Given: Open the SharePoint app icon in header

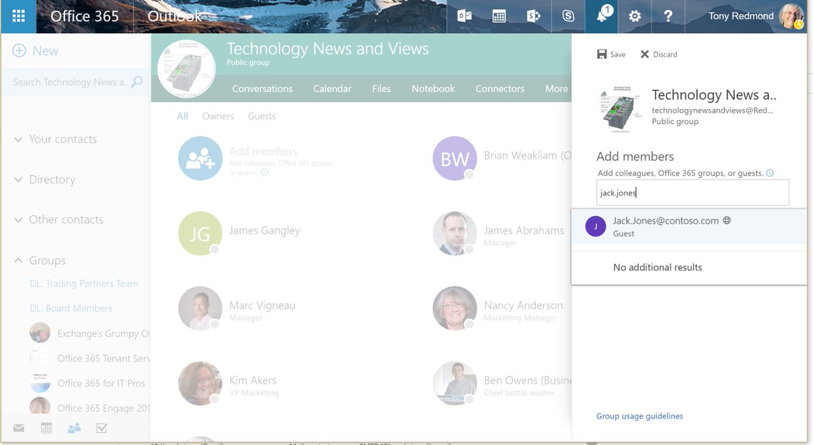Looking at the screenshot, I should coord(534,16).
